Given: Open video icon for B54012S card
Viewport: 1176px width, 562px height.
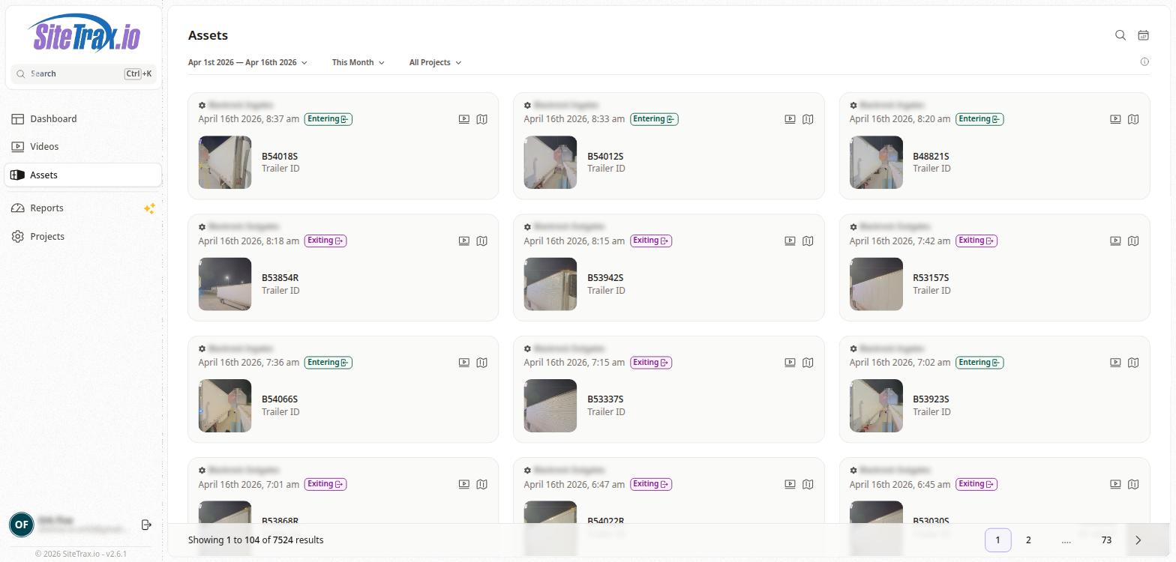Looking at the screenshot, I should pyautogui.click(x=790, y=119).
